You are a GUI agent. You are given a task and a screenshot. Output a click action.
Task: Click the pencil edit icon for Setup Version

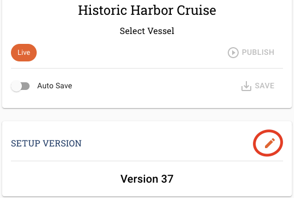pos(270,143)
